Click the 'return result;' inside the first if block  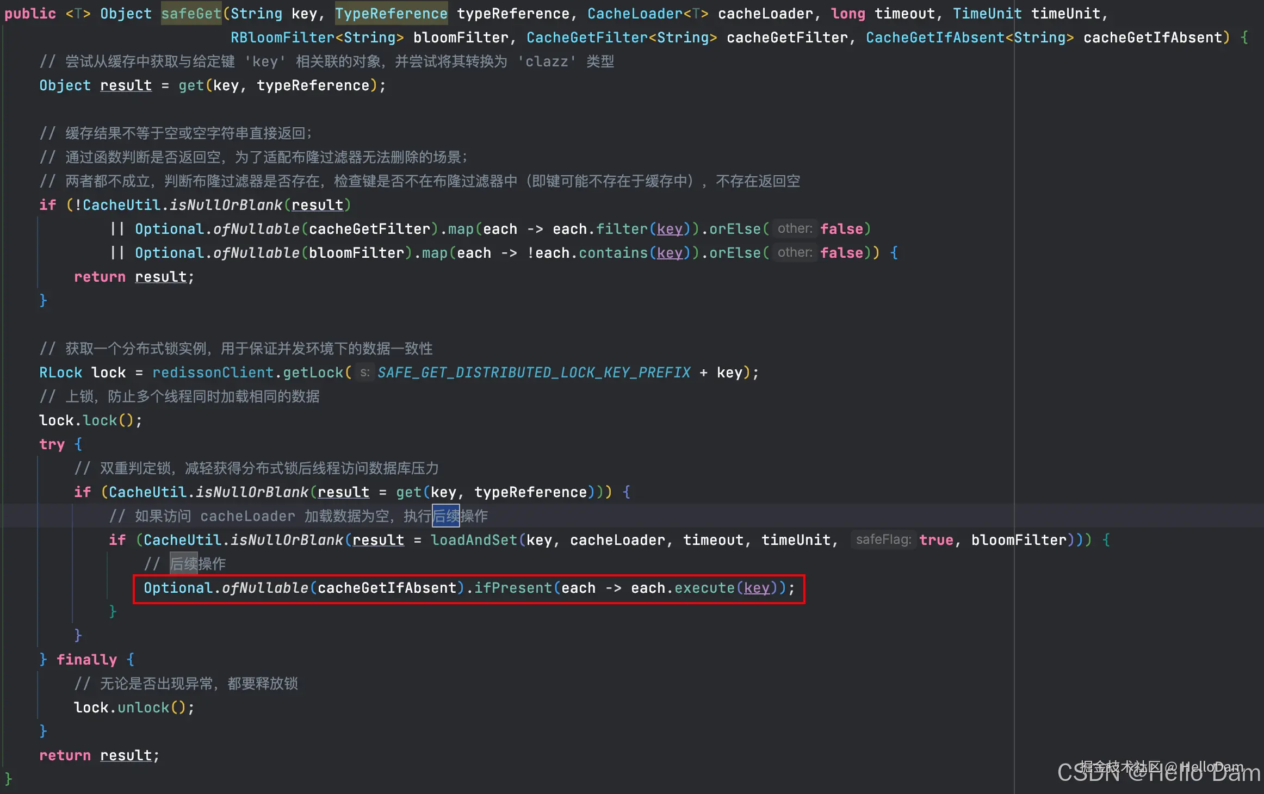tap(134, 277)
